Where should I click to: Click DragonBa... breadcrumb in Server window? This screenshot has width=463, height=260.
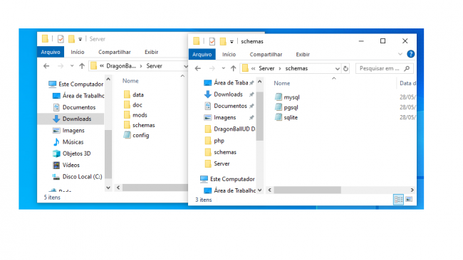[121, 66]
